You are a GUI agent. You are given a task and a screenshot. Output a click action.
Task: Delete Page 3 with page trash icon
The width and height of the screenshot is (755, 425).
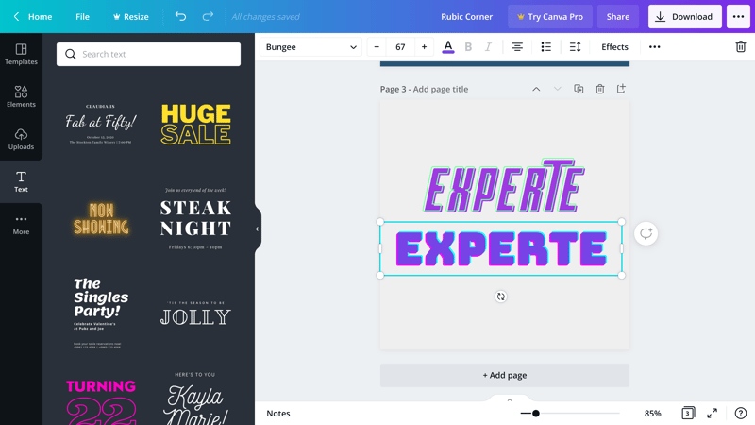600,89
